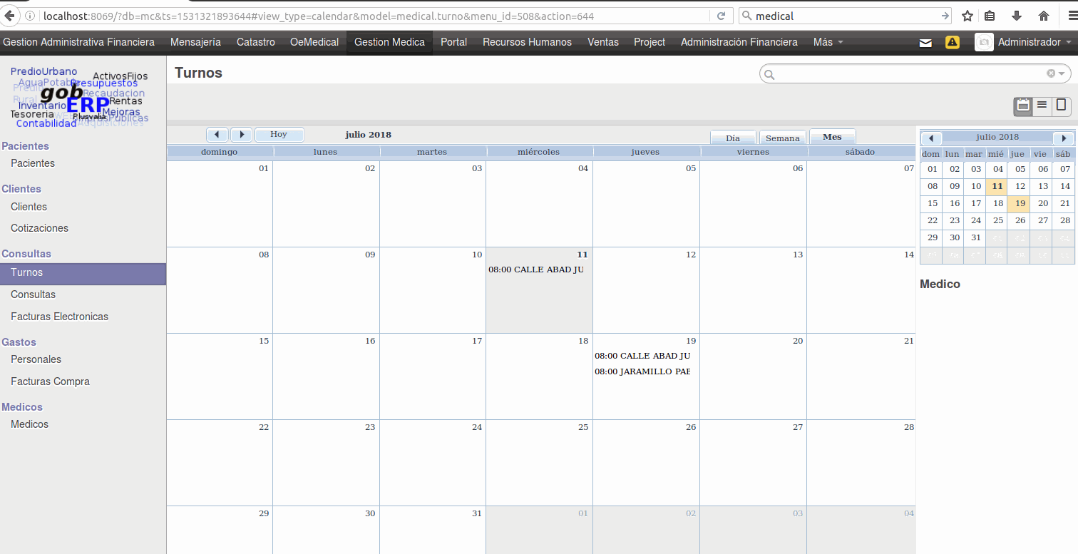Click the bookmark star icon
This screenshot has height=554, width=1078.
pyautogui.click(x=967, y=16)
